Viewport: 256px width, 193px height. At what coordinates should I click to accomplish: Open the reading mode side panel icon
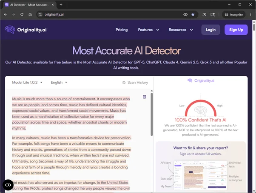point(213,14)
